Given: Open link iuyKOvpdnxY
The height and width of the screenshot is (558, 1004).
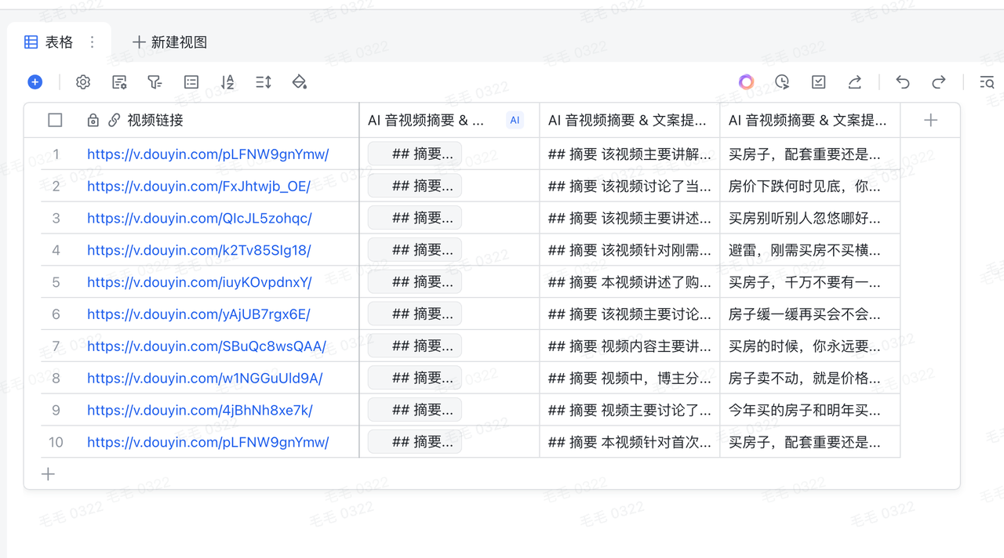Looking at the screenshot, I should (199, 282).
